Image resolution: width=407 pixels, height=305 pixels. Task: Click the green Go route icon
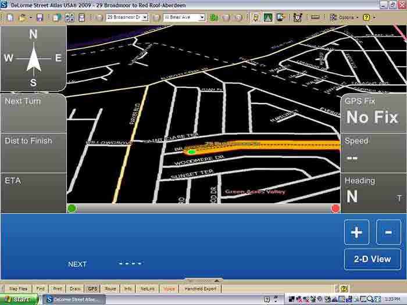click(x=214, y=17)
